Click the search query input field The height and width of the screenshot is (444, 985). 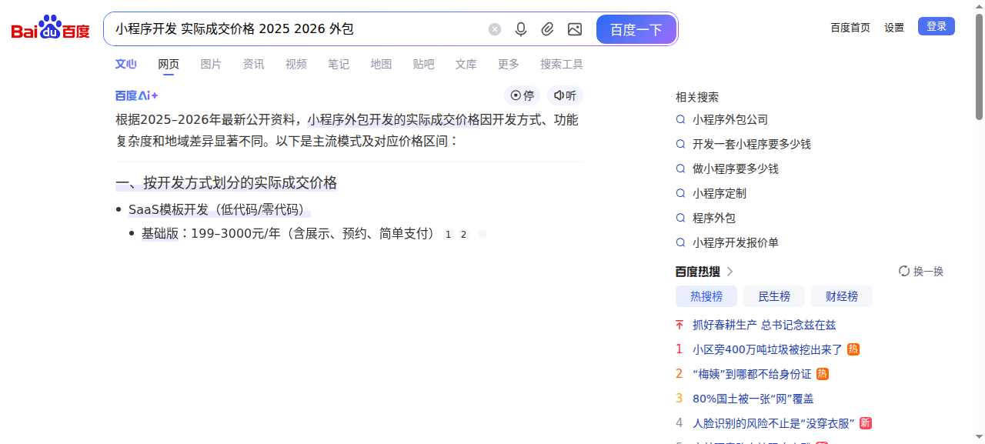tap(296, 29)
